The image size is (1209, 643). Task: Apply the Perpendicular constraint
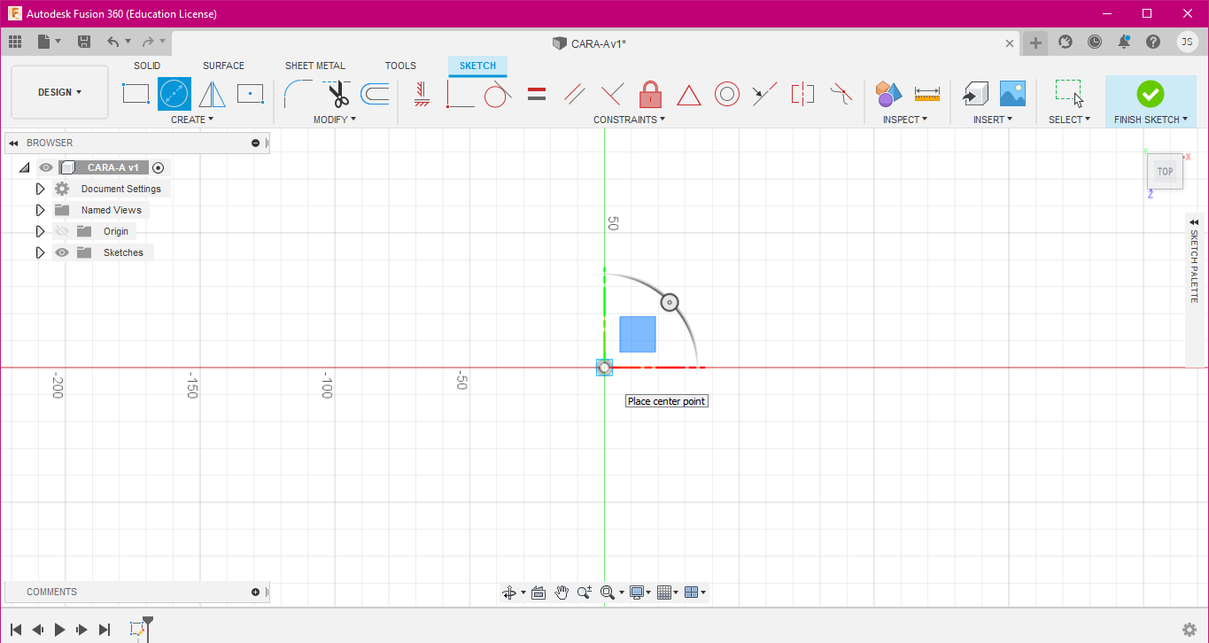pyautogui.click(x=613, y=93)
